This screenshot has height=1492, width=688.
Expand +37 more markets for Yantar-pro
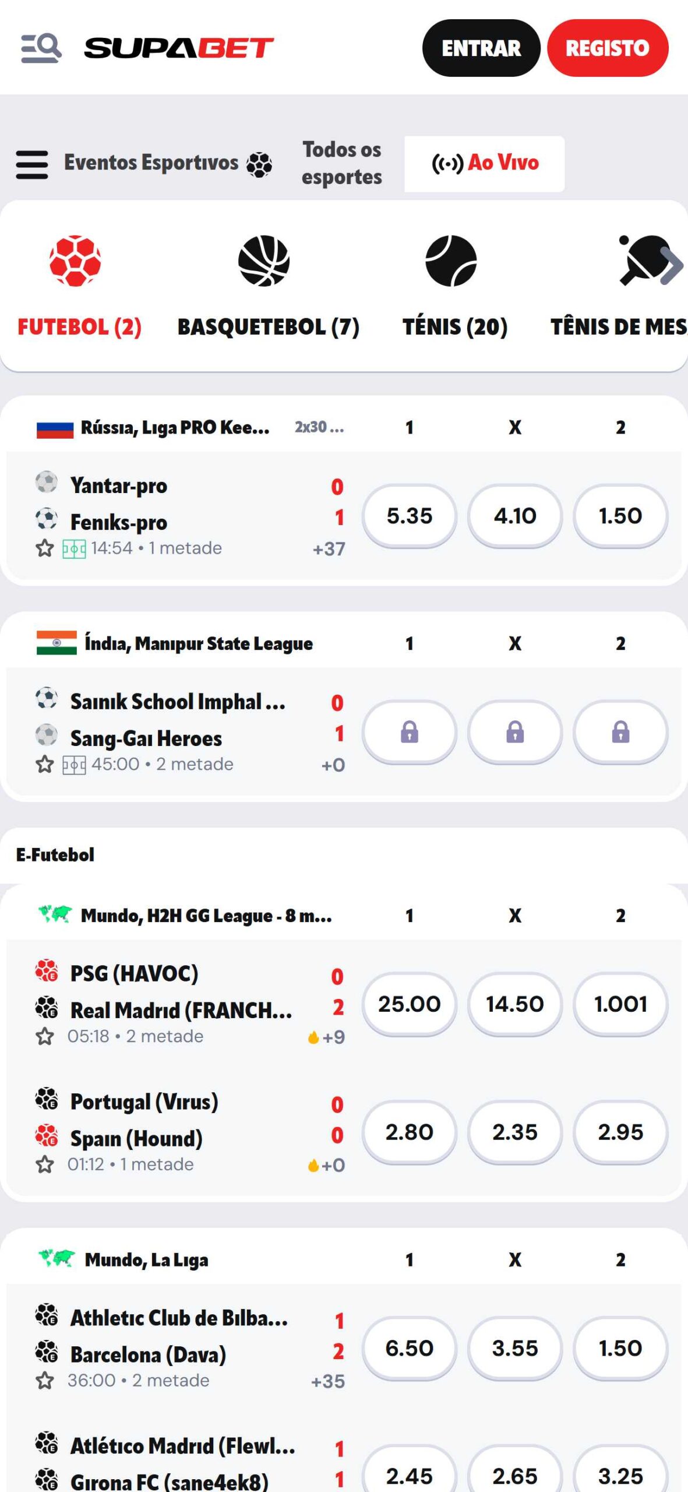[329, 549]
